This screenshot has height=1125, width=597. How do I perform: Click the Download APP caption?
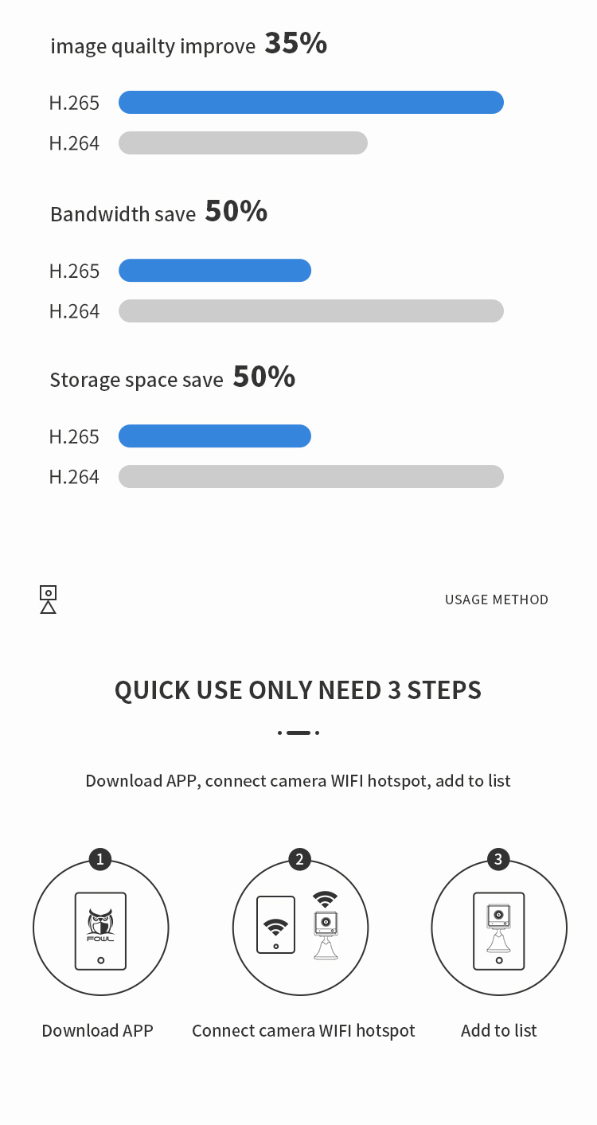coord(97,1030)
